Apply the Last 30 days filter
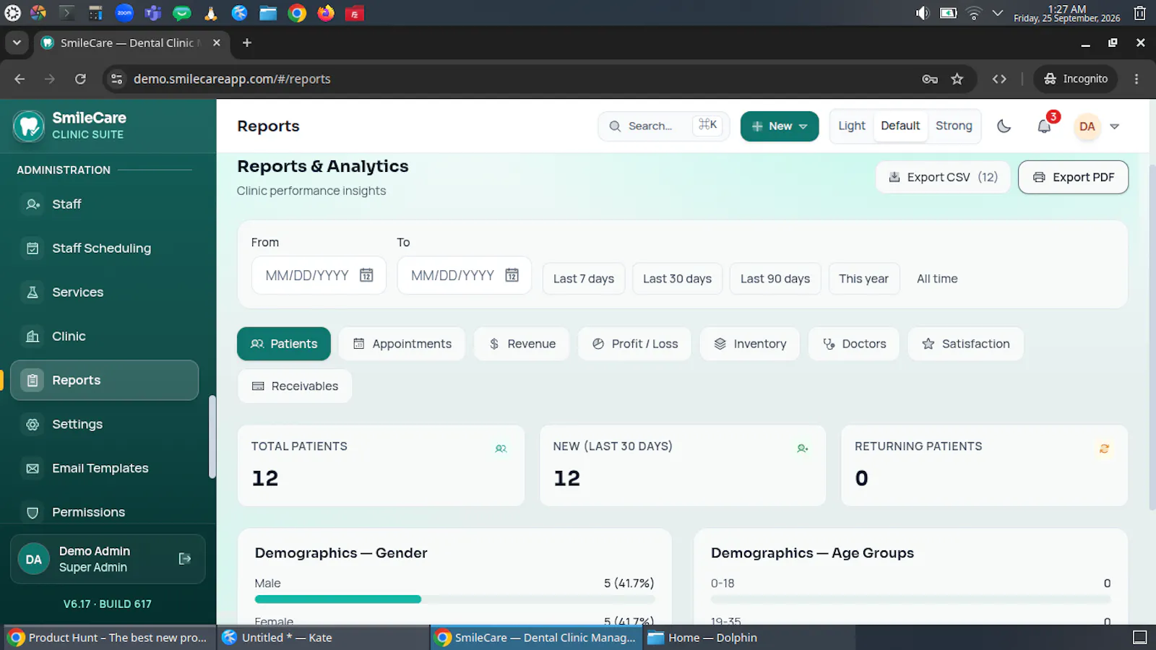This screenshot has height=650, width=1156. click(x=677, y=279)
